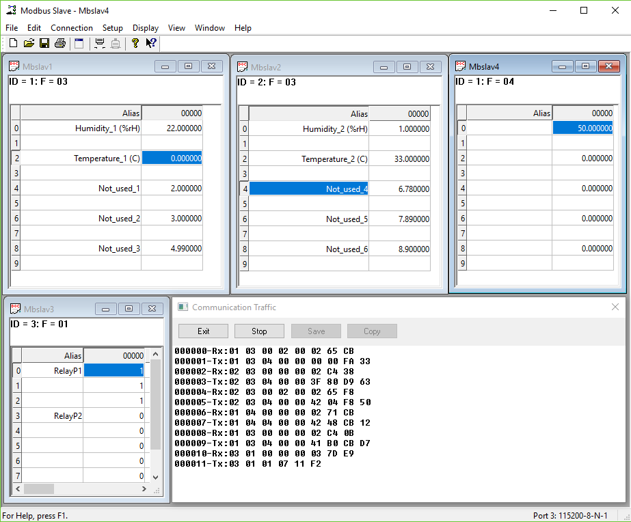Click the Open file toolbar icon
631x522 pixels.
click(x=29, y=43)
